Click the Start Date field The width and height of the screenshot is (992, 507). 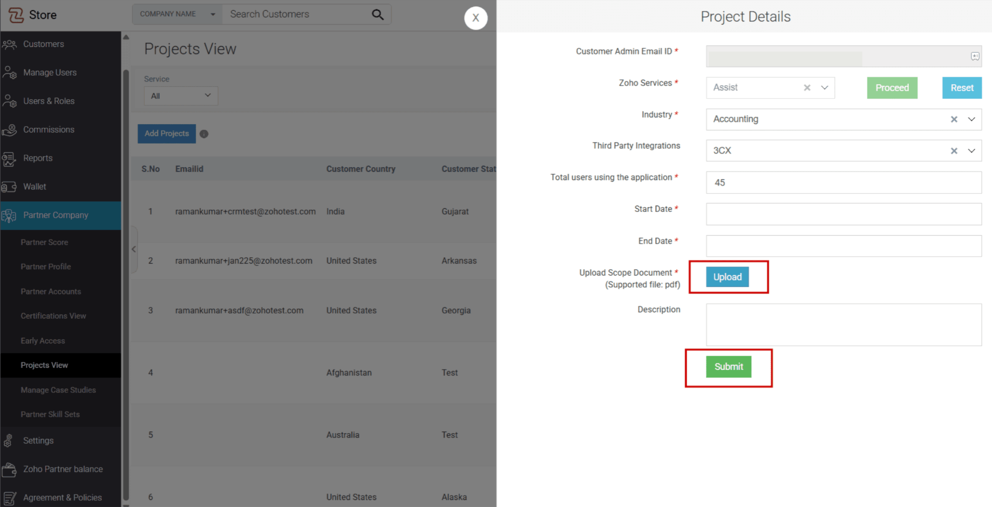(844, 214)
